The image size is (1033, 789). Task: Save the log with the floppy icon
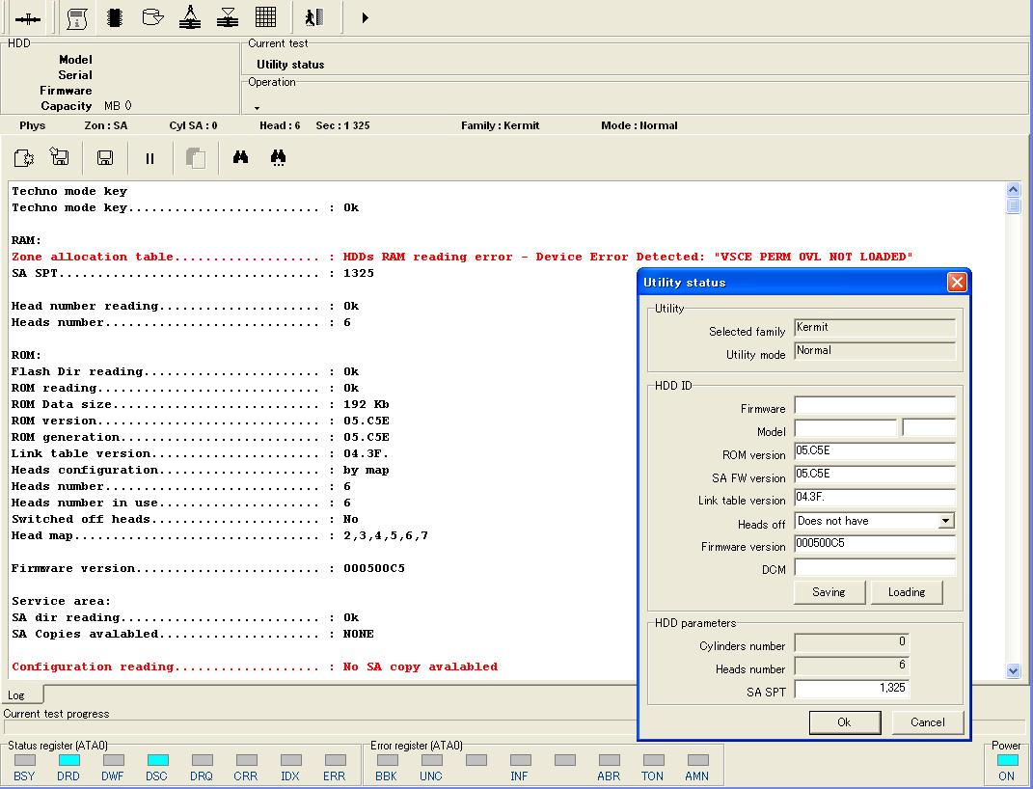[105, 158]
